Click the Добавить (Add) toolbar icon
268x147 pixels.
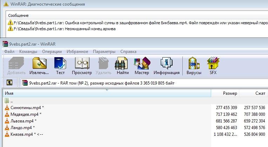pos(16,64)
